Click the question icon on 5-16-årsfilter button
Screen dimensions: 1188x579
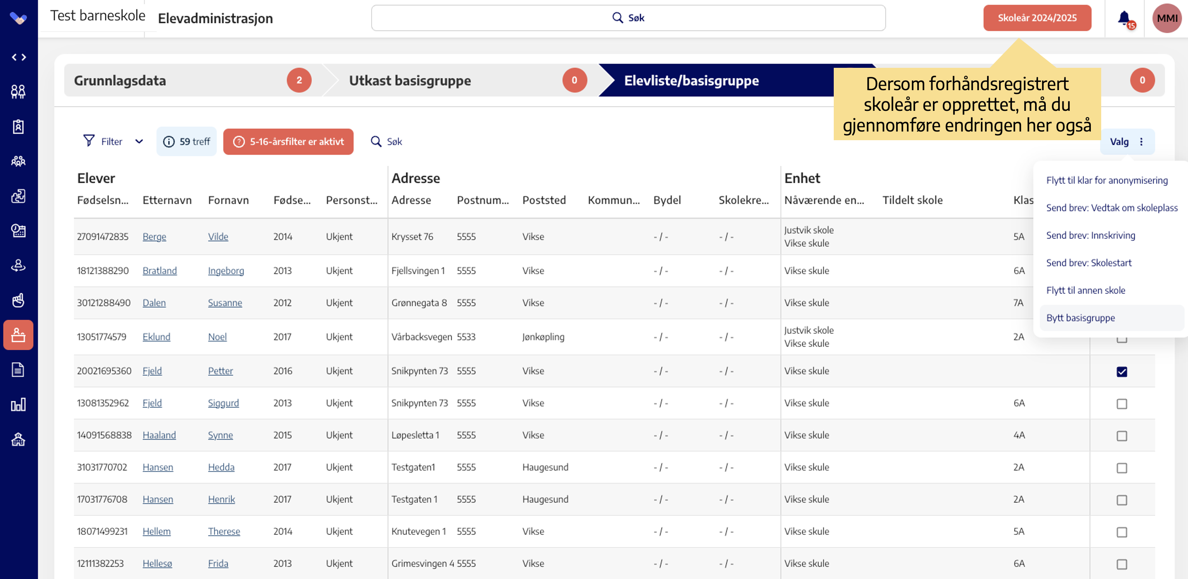click(239, 141)
